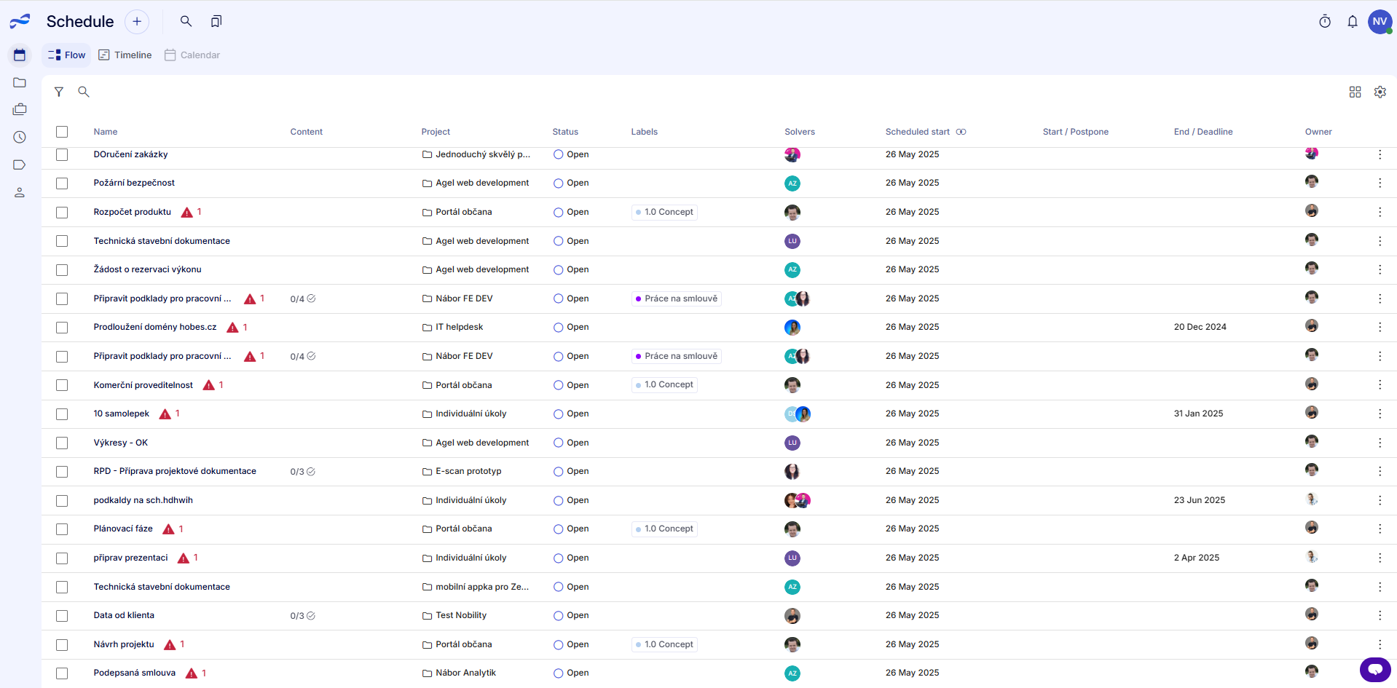Open the bookmarks icon in header
The image size is (1397, 688).
[216, 22]
